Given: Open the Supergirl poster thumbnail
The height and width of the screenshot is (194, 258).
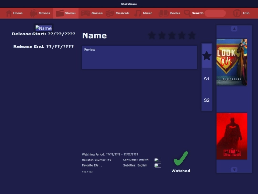Looking at the screenshot, I should click(232, 62).
